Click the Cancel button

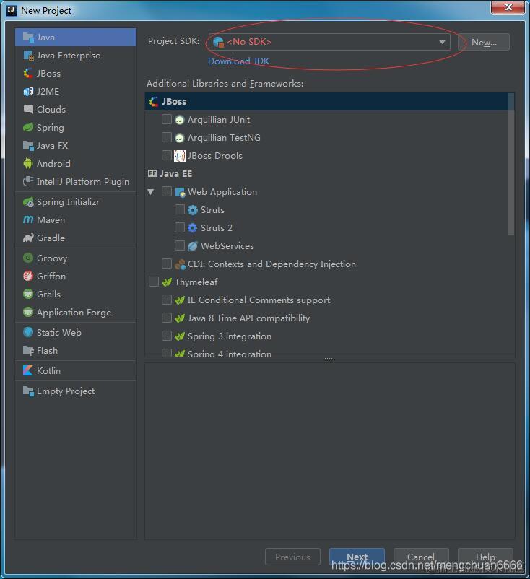[421, 557]
